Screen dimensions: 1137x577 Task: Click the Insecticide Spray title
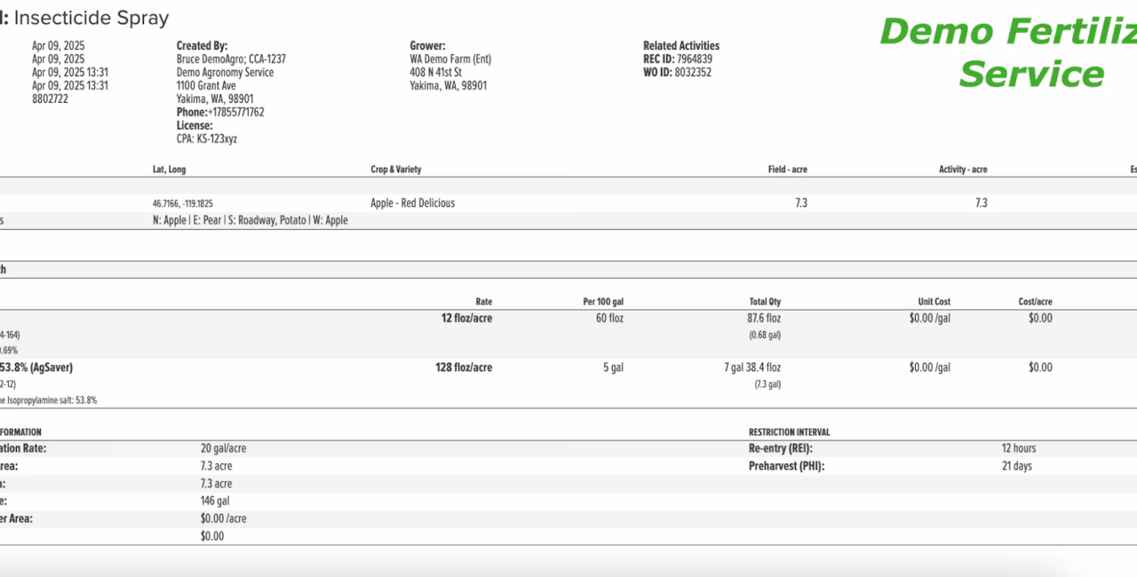(91, 18)
